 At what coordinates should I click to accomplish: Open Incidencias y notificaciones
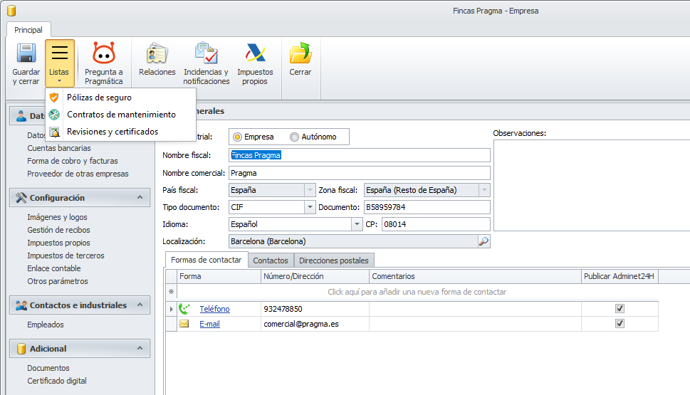207,55
